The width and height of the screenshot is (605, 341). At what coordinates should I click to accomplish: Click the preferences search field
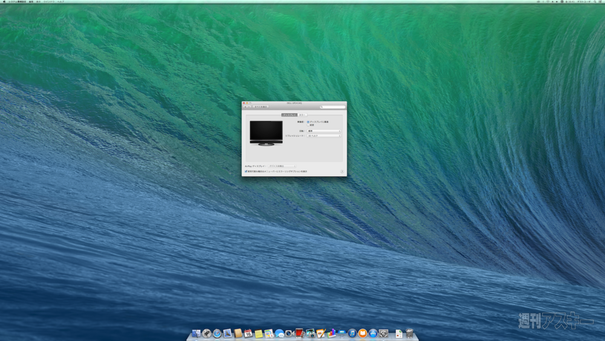pyautogui.click(x=333, y=107)
